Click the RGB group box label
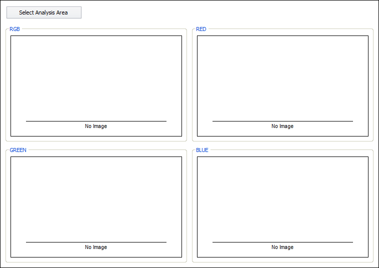Viewport: 379px width, 268px height. click(15, 29)
